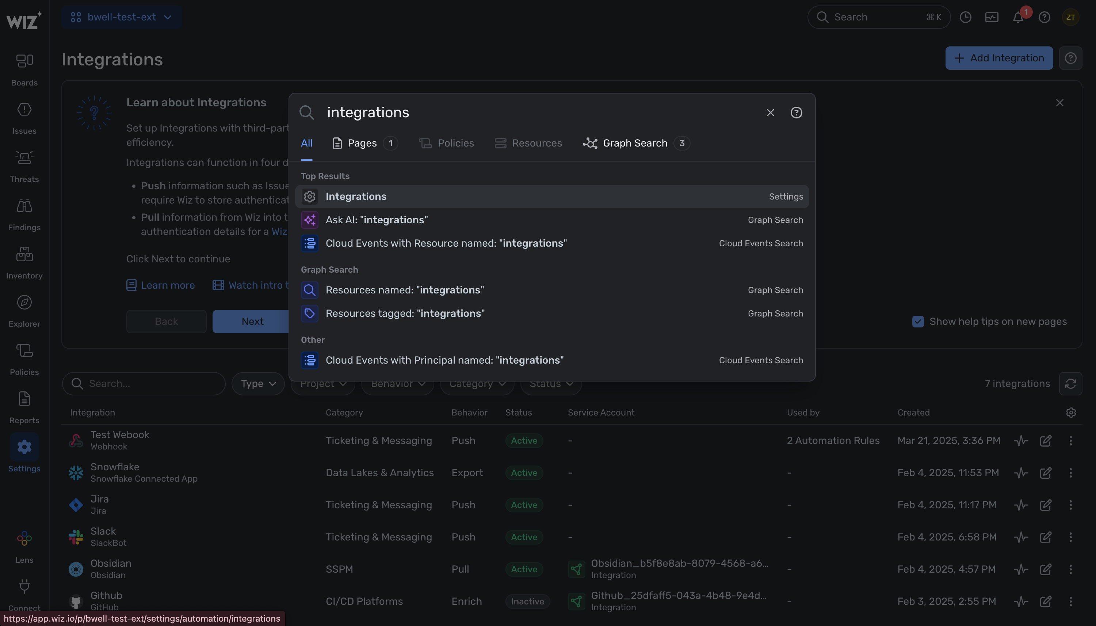This screenshot has height=626, width=1096.
Task: Edit the Snowflake integration
Action: (x=1045, y=473)
